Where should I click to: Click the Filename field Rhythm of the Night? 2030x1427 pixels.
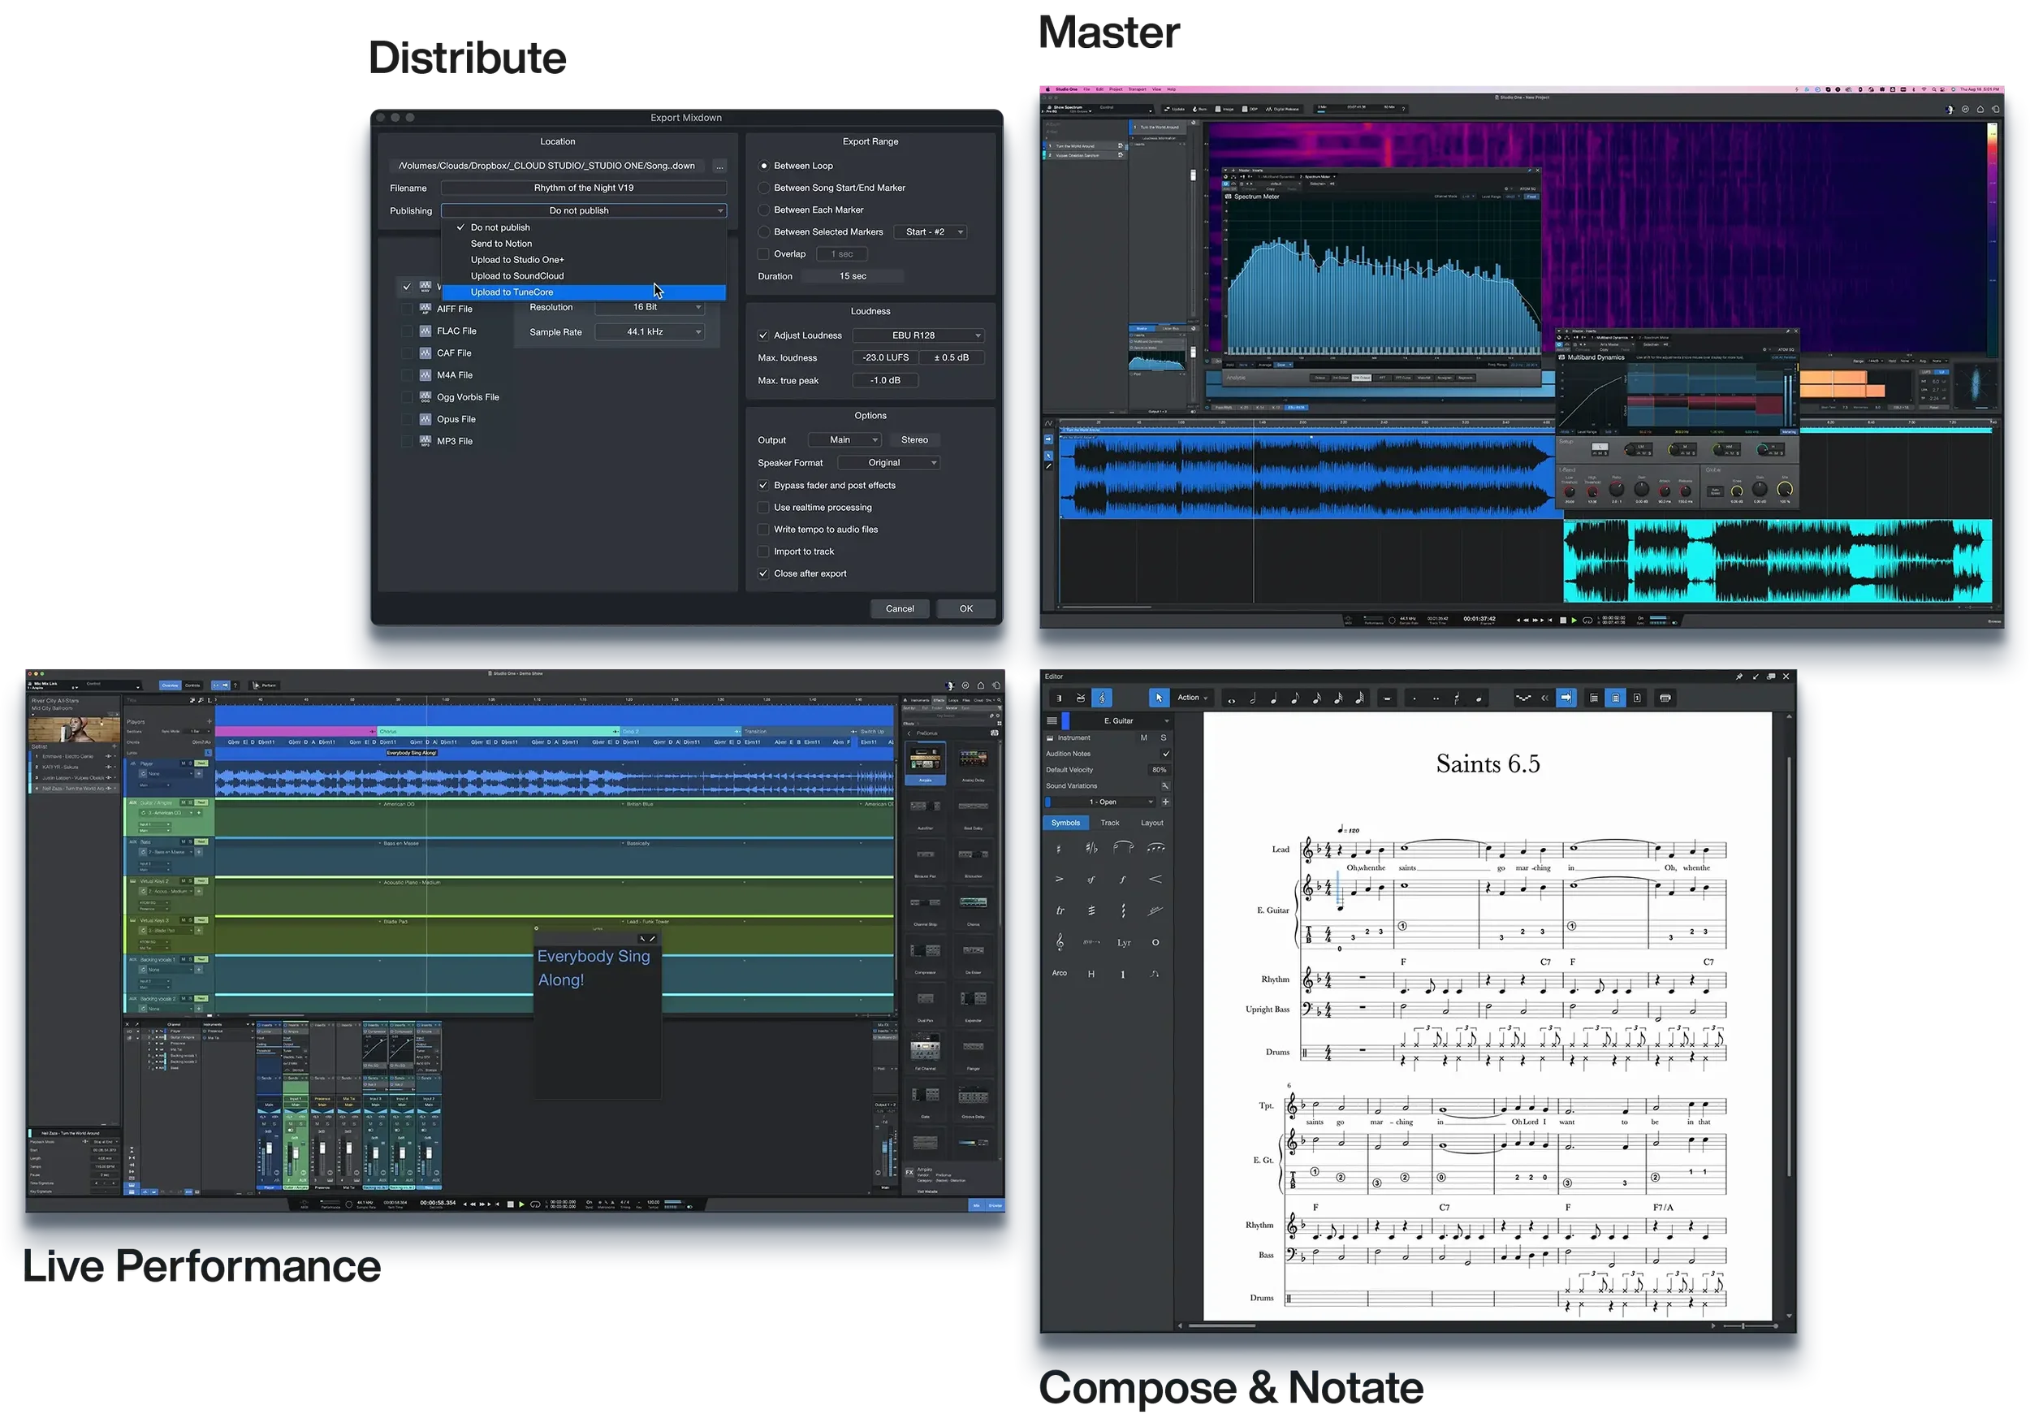point(584,188)
